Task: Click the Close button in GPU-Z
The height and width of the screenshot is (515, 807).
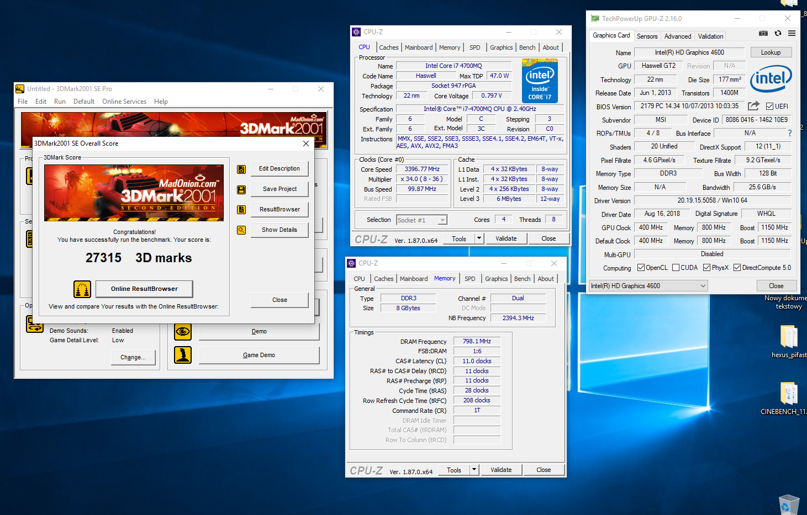Action: 776,286
